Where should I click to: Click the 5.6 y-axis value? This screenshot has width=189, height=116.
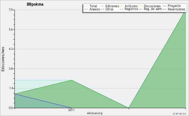(x=11, y=29)
